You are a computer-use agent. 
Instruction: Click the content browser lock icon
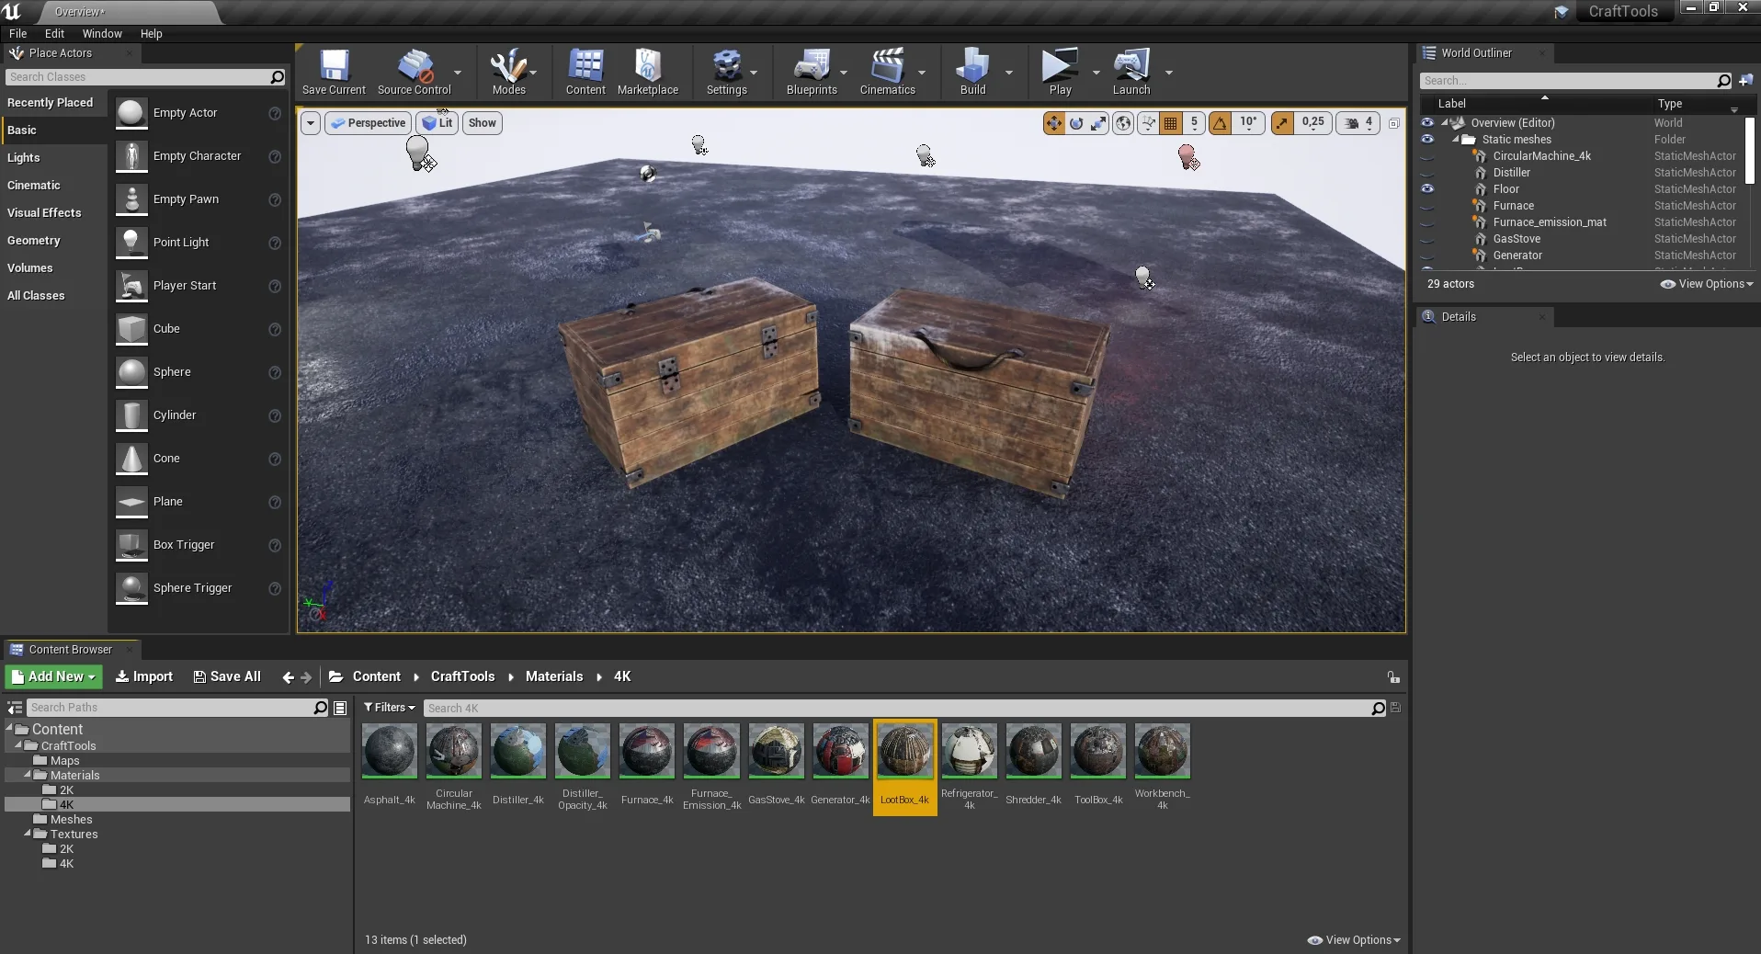1393,677
